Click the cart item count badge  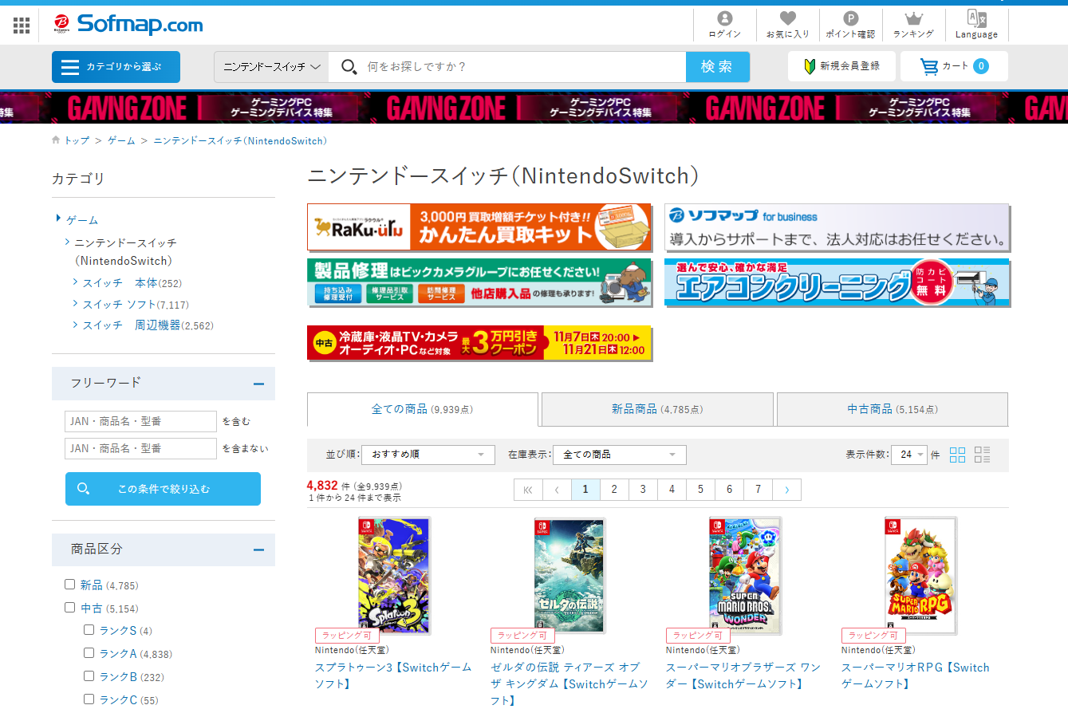980,66
